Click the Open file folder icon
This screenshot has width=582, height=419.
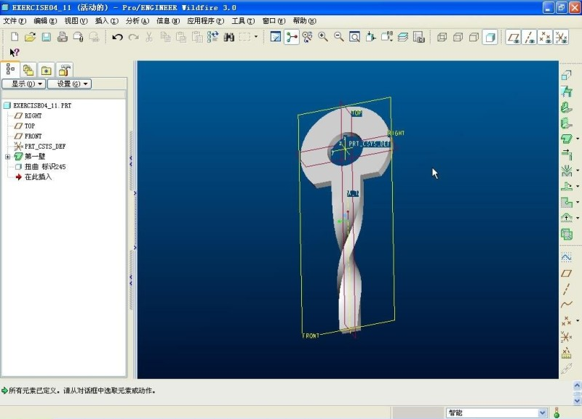click(30, 37)
